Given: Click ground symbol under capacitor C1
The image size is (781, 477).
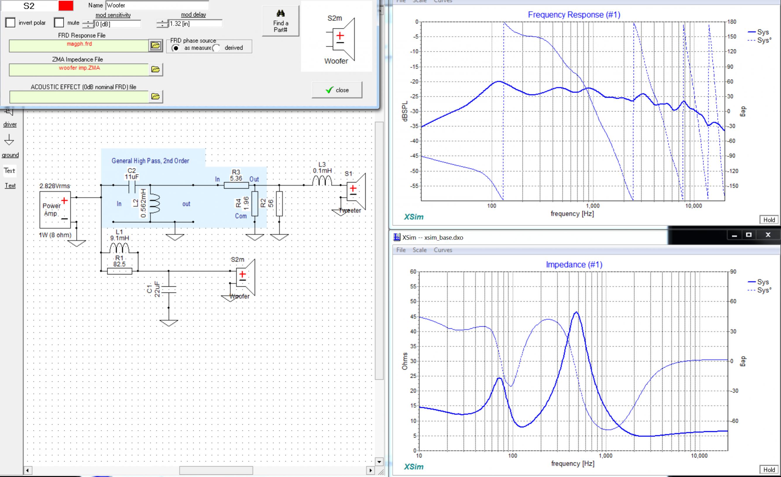Looking at the screenshot, I should [x=169, y=323].
